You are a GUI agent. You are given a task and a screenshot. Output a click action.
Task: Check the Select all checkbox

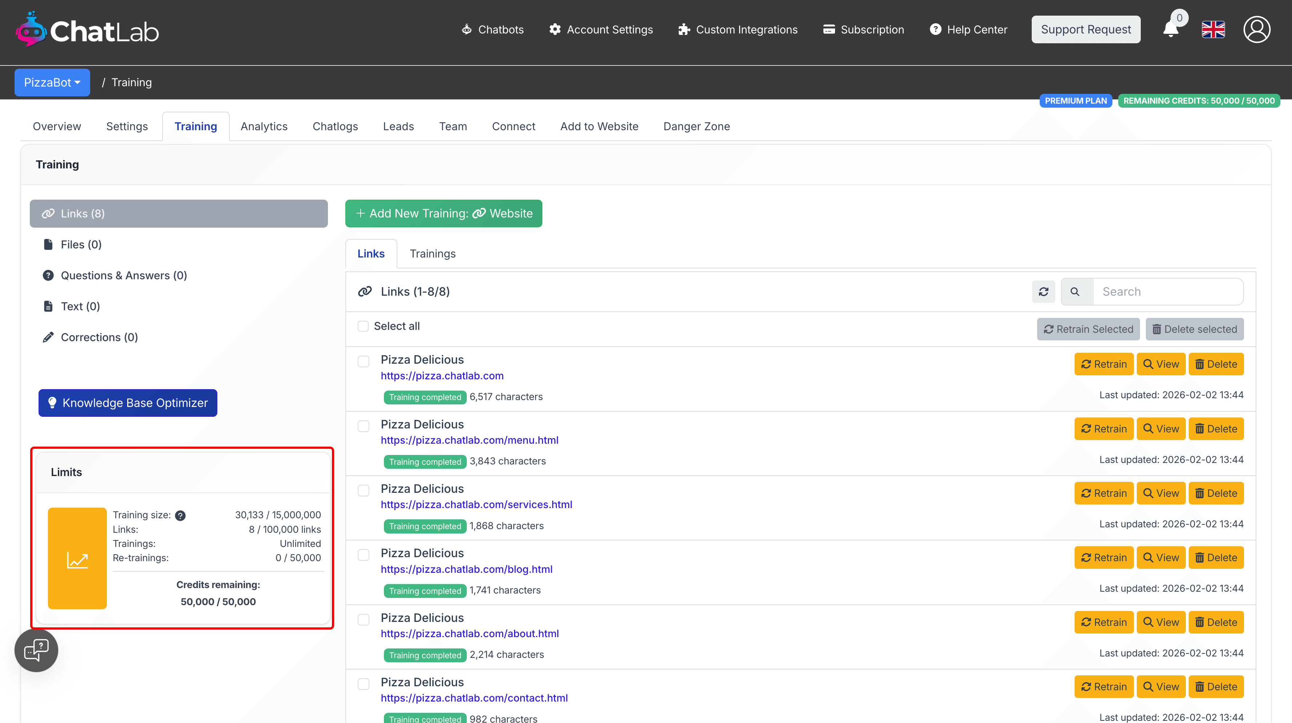pyautogui.click(x=363, y=326)
